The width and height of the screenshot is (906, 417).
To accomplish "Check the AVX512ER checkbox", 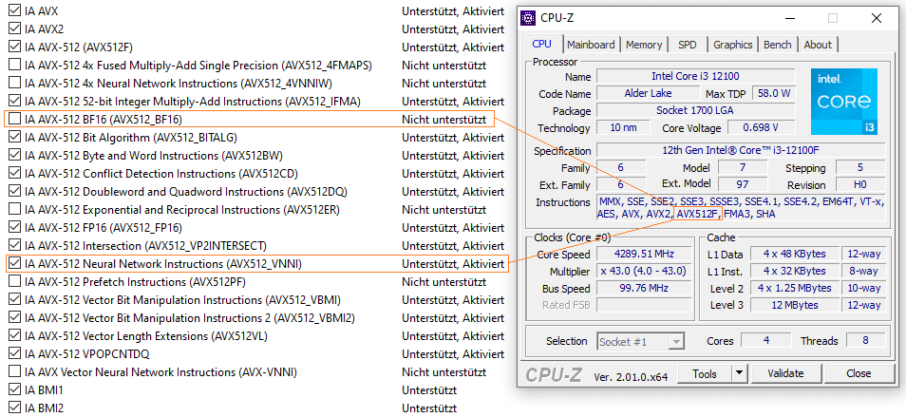I will pyautogui.click(x=15, y=210).
